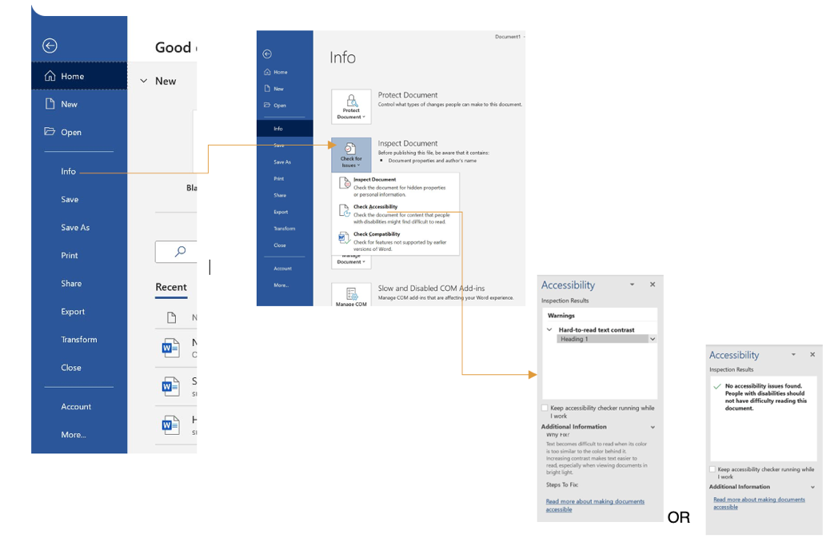Open the first Word document icon in Recent
Screen dimensions: 830x554
170,348
